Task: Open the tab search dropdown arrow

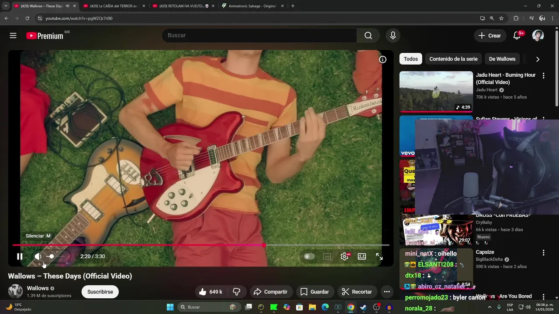Action: pyautogui.click(x=6, y=6)
